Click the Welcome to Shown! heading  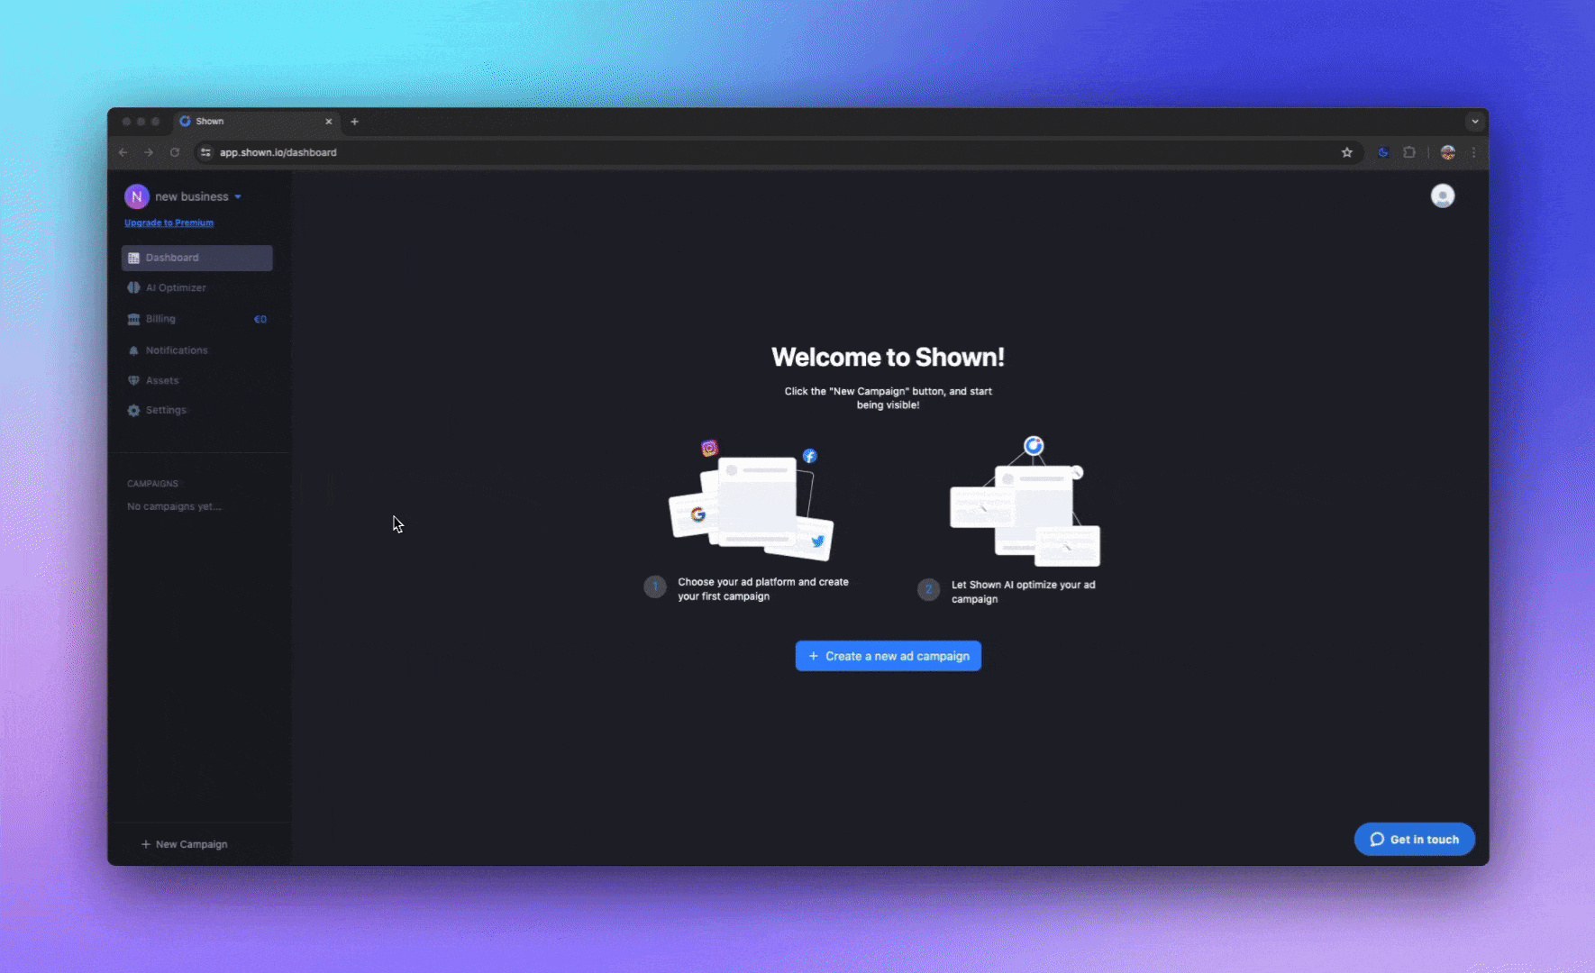[888, 357]
